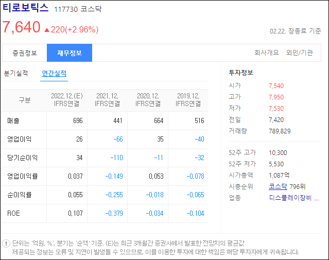Click 매출 value 664
Image resolution: width=329 pixels, height=260 pixels.
coord(159,120)
